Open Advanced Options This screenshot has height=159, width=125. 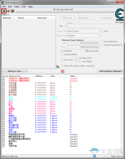pyautogui.click(x=10, y=156)
